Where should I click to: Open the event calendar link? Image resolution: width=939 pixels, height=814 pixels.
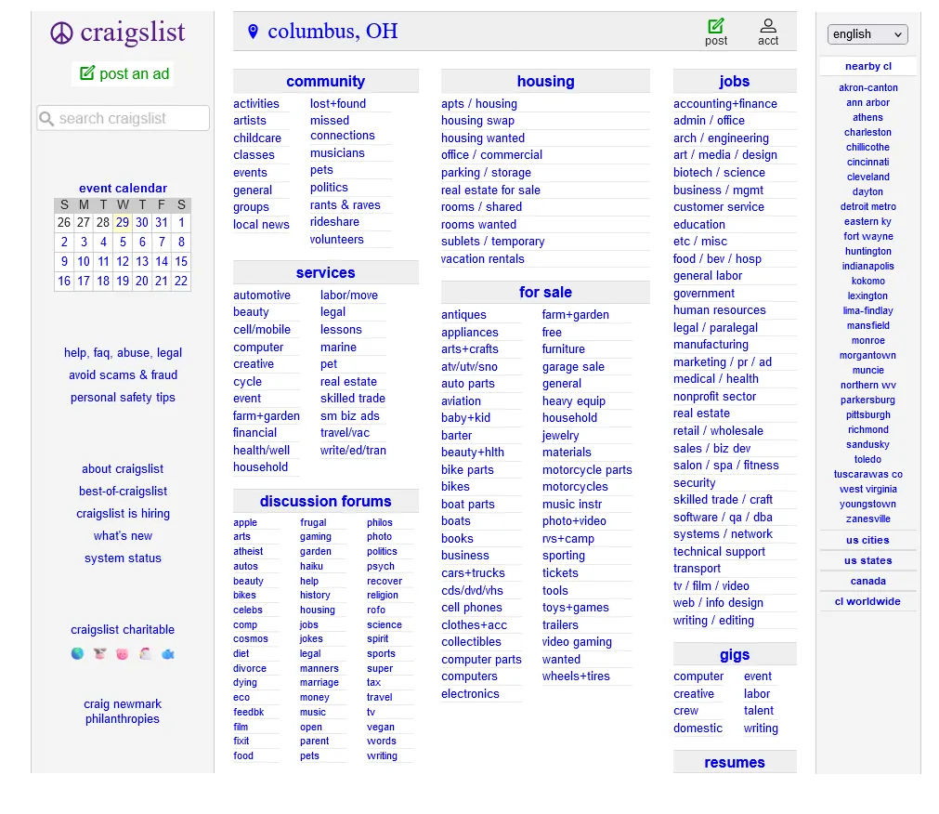point(123,188)
